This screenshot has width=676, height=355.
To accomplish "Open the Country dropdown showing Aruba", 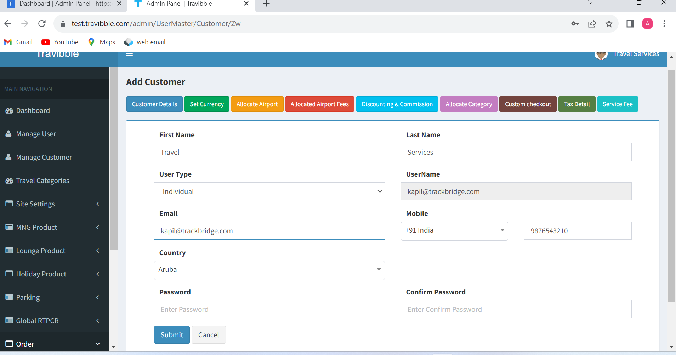I will (x=269, y=270).
